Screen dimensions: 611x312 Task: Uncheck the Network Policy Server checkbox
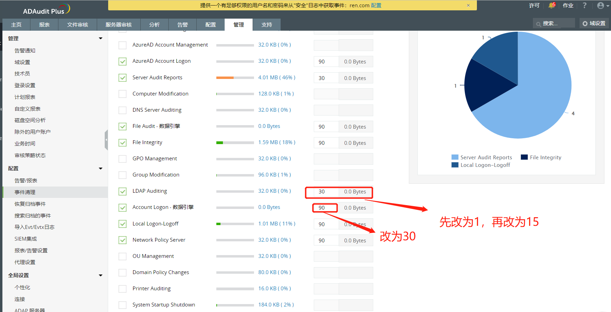click(122, 240)
